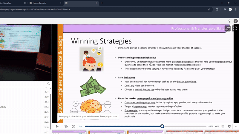Bookmark this page with the star
The height and width of the screenshot is (134, 239).
[x=209, y=10]
